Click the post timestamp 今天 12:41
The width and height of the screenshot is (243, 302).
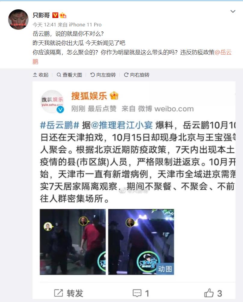click(x=45, y=25)
